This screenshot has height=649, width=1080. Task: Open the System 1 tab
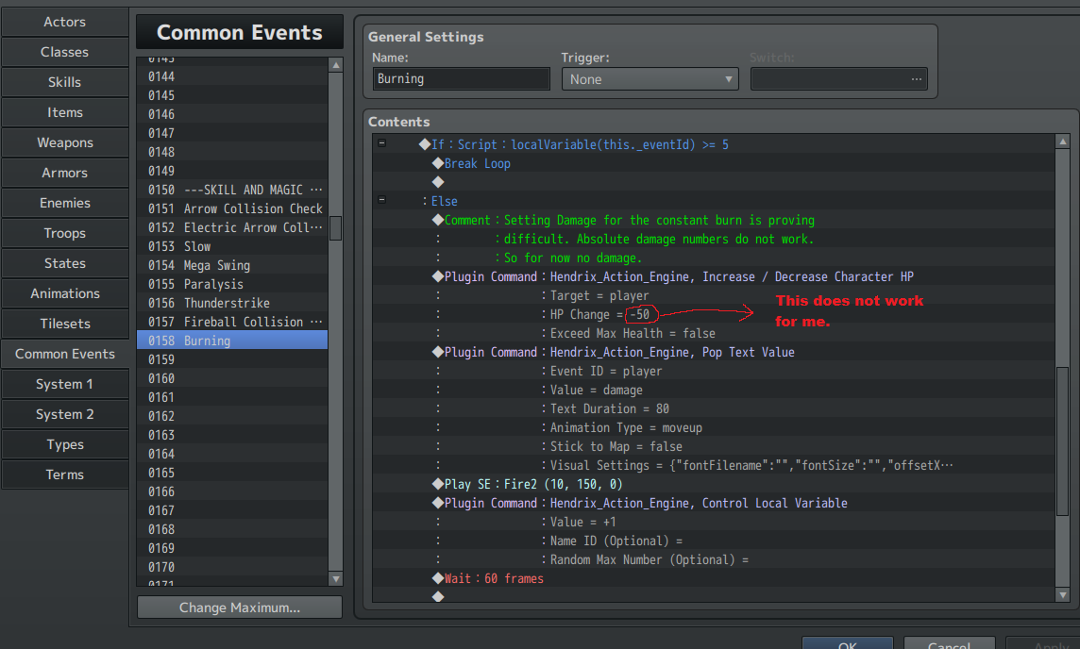[65, 384]
